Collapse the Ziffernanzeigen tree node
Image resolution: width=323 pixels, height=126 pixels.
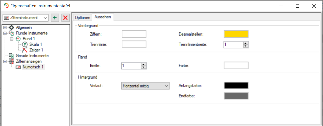[5, 61]
